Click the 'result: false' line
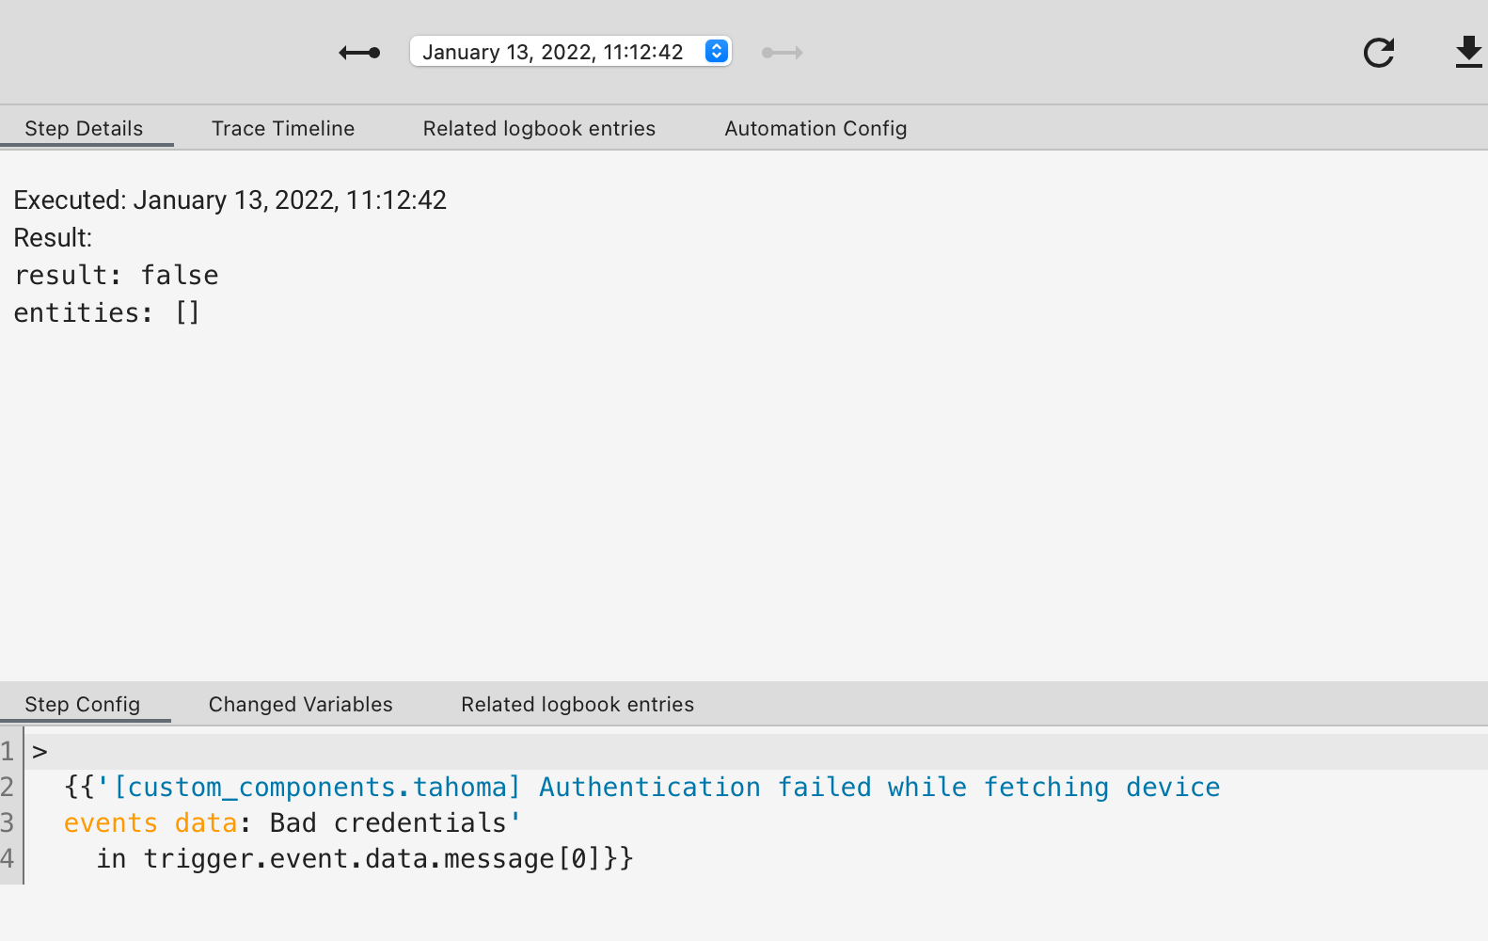The image size is (1488, 941). 117,275
